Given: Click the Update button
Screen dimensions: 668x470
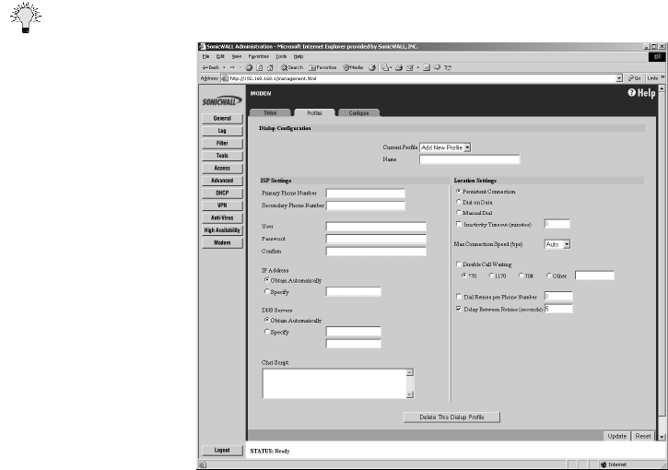Looking at the screenshot, I should pyautogui.click(x=617, y=436).
